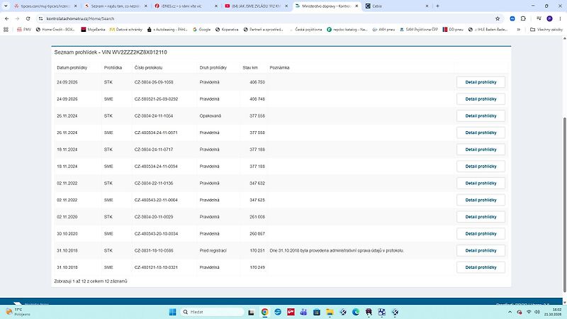This screenshot has width=567, height=319.
Task: Open Microsoft Teams from taskbar
Action: 304,312
